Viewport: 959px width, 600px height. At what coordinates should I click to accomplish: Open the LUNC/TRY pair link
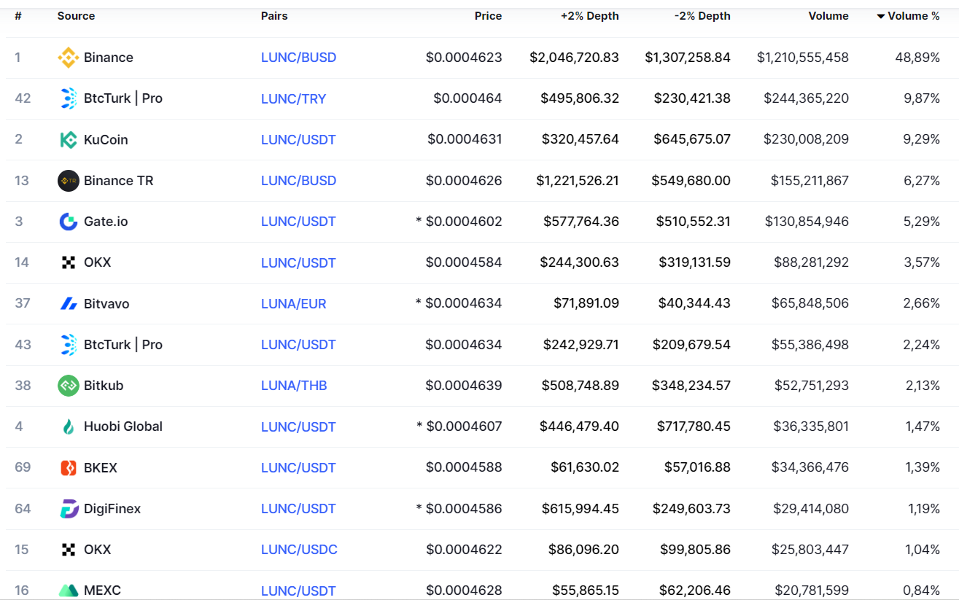coord(294,98)
